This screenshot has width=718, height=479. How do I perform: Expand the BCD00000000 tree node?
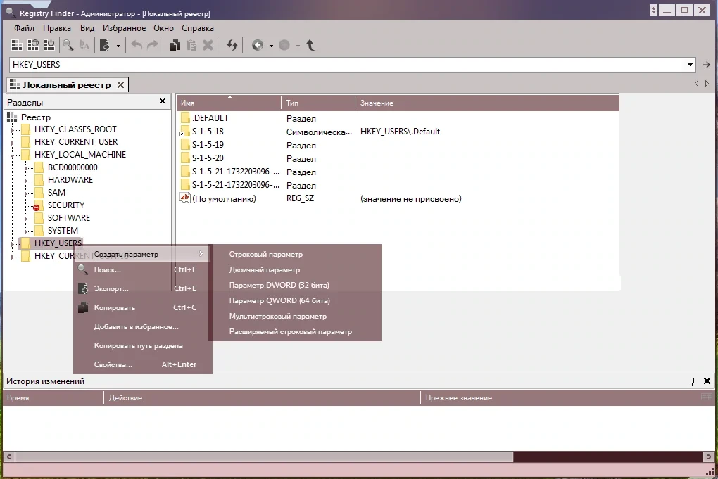tap(27, 168)
